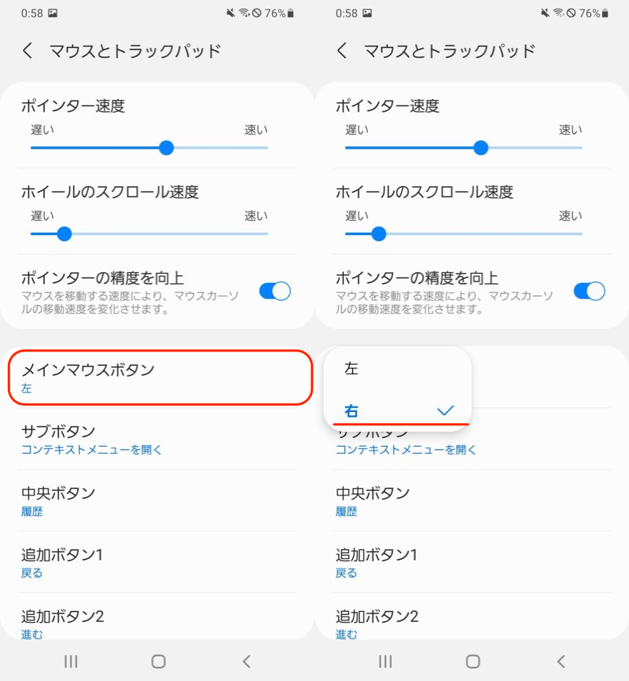Open サブボタン setting in left screen
Image resolution: width=629 pixels, height=681 pixels.
[x=157, y=440]
